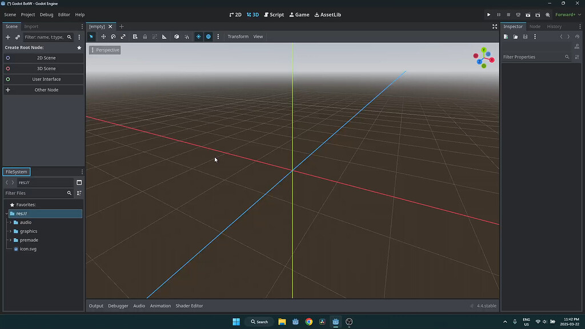Activate the Scale Mode tool
The image size is (585, 329).
click(x=123, y=37)
